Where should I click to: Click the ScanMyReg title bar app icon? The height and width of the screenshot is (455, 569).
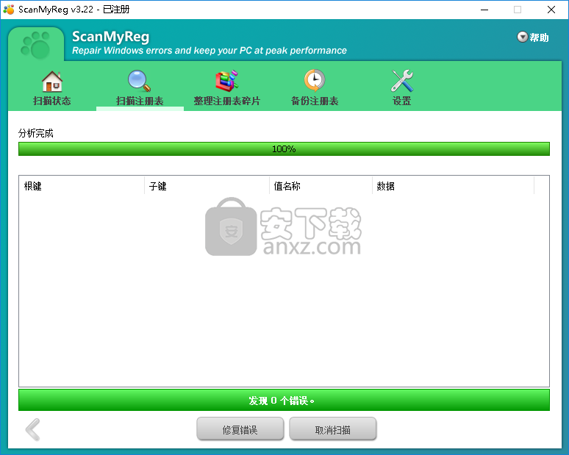pos(9,10)
